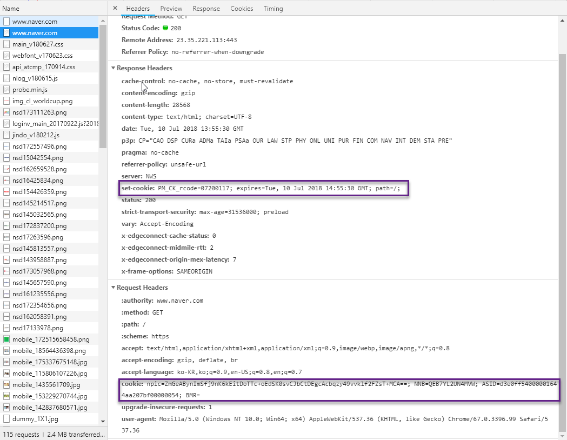Switch to the Preview tab
The image size is (567, 440).
pos(171,9)
